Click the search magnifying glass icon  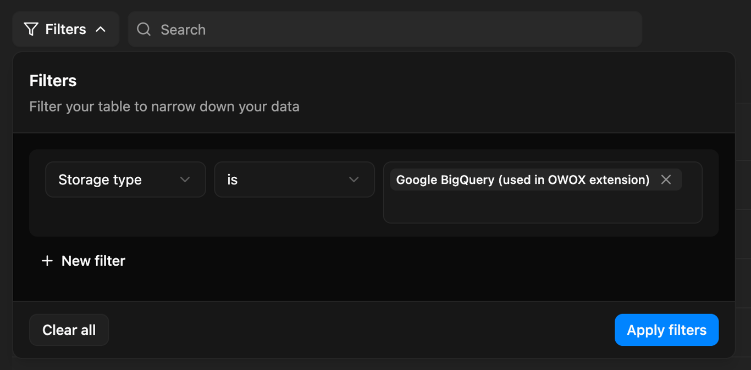click(x=143, y=29)
